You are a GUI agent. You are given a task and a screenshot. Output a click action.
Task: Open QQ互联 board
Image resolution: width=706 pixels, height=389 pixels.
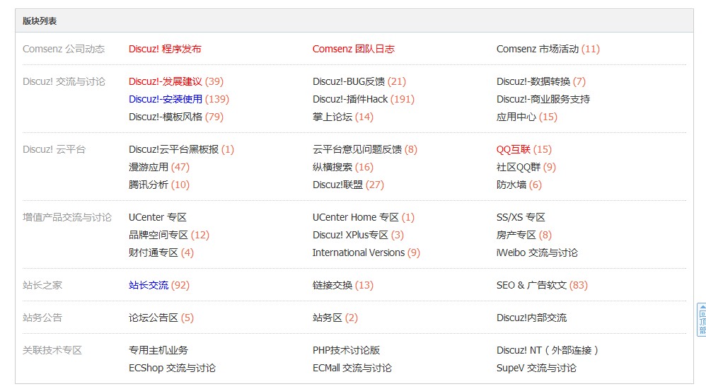pyautogui.click(x=514, y=149)
